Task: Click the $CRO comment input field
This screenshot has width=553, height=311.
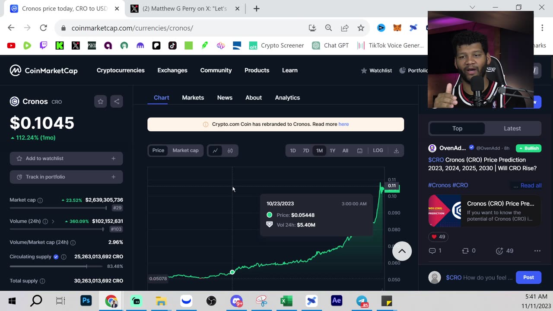Action: click(x=479, y=277)
